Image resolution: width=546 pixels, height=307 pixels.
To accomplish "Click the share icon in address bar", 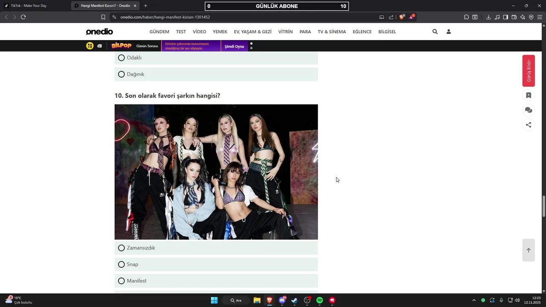I will [x=391, y=17].
